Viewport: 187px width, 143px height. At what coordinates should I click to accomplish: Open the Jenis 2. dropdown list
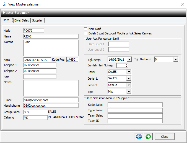[129, 85]
